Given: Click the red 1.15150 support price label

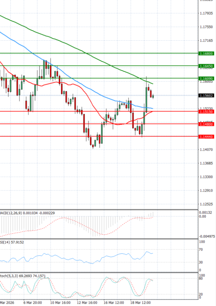Looking at the screenshot, I should (x=207, y=112).
